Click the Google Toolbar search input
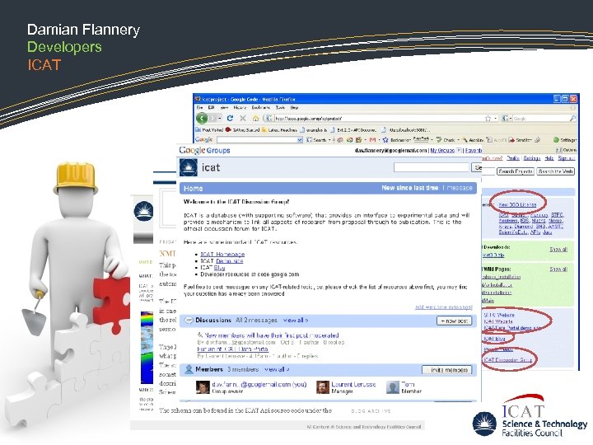This screenshot has width=593, height=445. 257,140
